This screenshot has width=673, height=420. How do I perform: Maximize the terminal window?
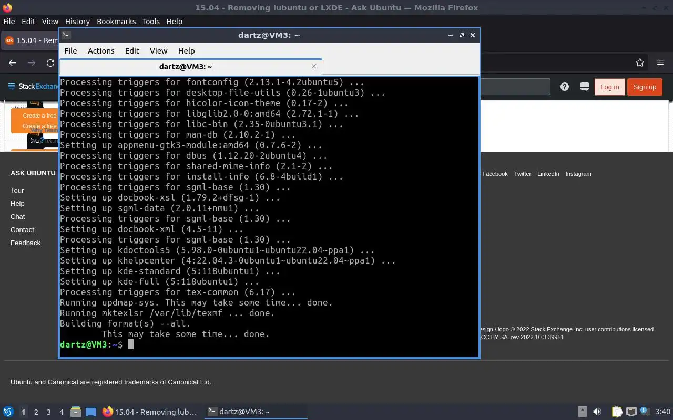pyautogui.click(x=462, y=35)
